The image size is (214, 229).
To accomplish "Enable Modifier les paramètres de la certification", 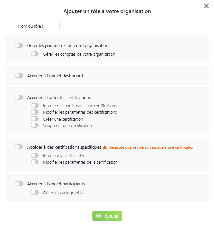I will (35, 162).
